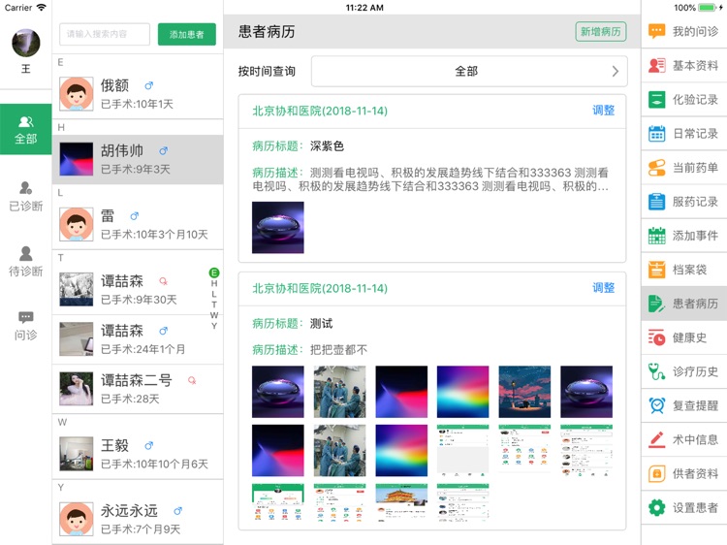The width and height of the screenshot is (727, 545).
Task: Open 化验记录 lab record icon
Action: tap(656, 99)
